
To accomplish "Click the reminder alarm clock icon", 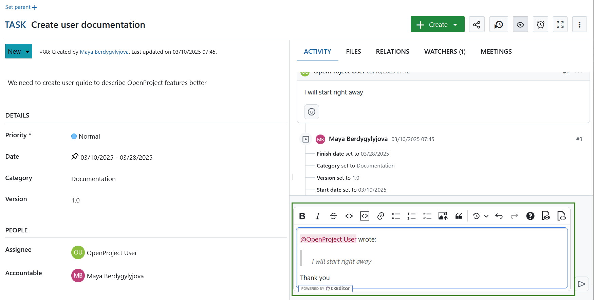I will click(540, 24).
